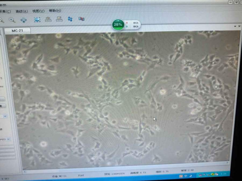
Task: Expand the SPEED dropdown in left panel
Action: point(8,139)
